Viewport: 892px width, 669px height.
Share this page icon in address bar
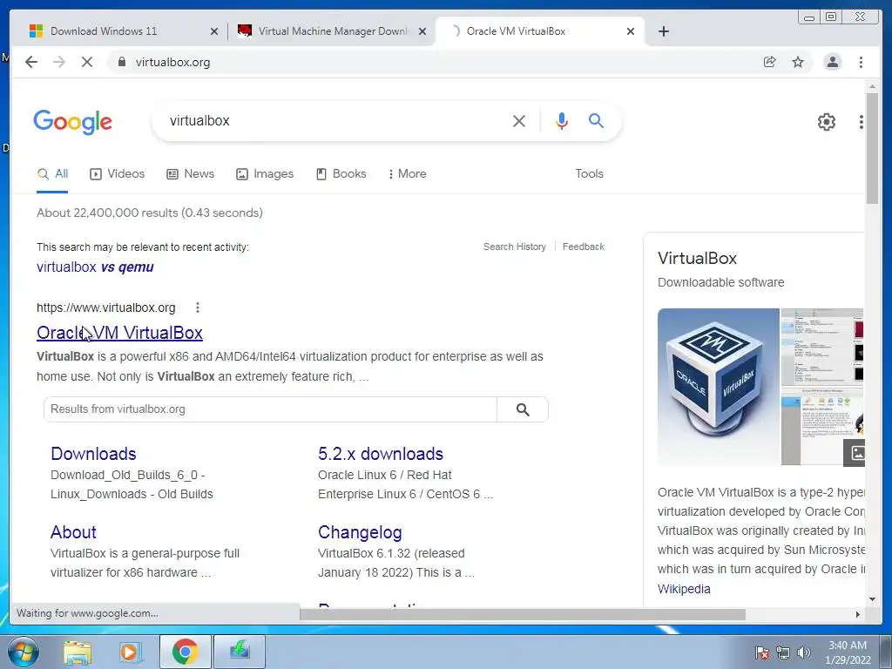click(x=770, y=62)
